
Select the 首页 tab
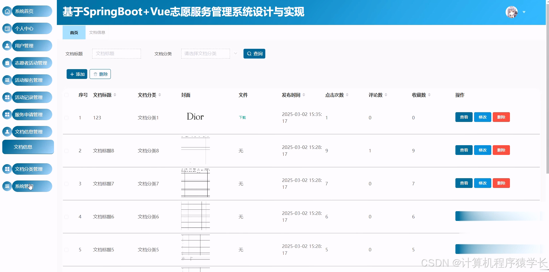point(74,32)
